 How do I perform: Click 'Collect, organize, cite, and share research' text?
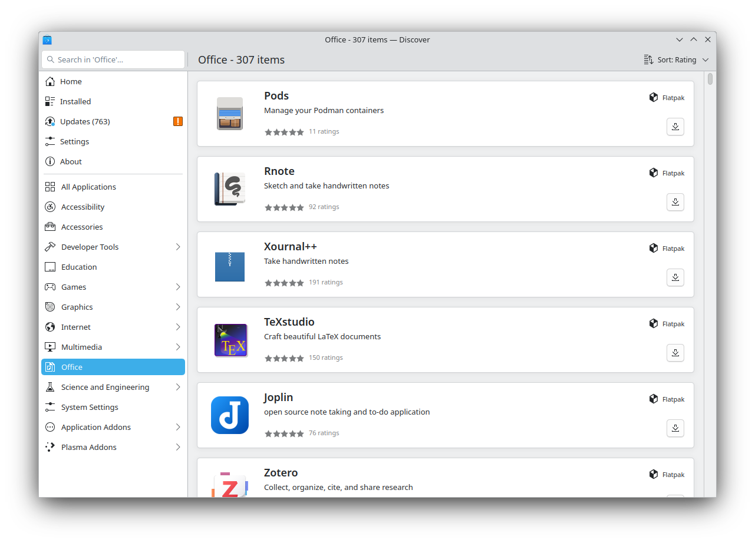tap(338, 487)
